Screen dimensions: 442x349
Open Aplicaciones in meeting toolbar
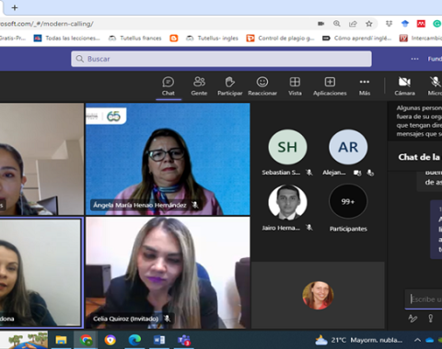(x=330, y=86)
